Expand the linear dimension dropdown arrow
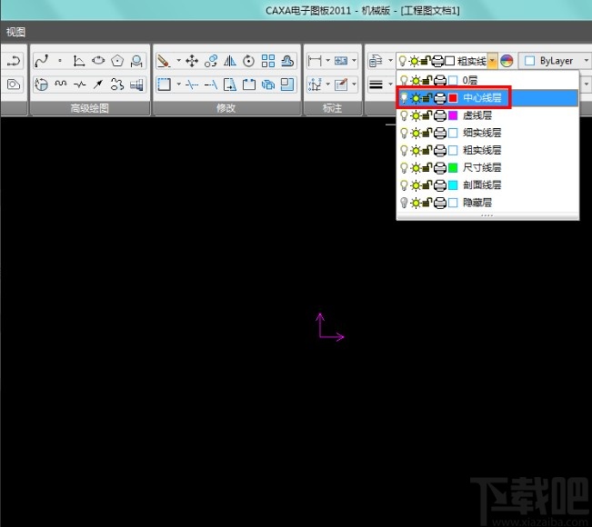The image size is (592, 527). click(327, 60)
